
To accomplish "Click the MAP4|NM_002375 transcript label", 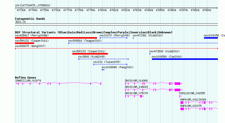I will point(191,106).
